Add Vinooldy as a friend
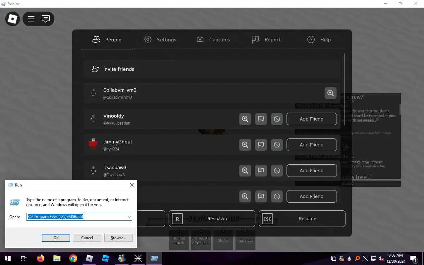The height and width of the screenshot is (265, 424). 311,119
